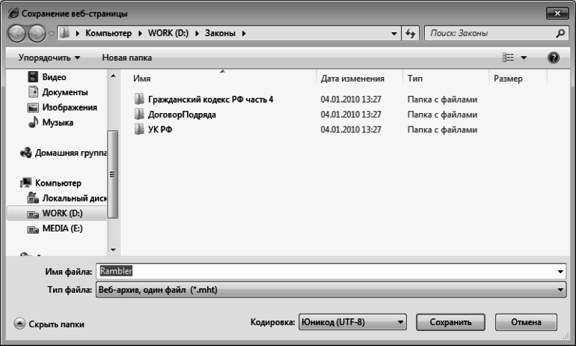
Task: Select Домашняя группа in the navigation pane
Action: pyautogui.click(x=71, y=153)
